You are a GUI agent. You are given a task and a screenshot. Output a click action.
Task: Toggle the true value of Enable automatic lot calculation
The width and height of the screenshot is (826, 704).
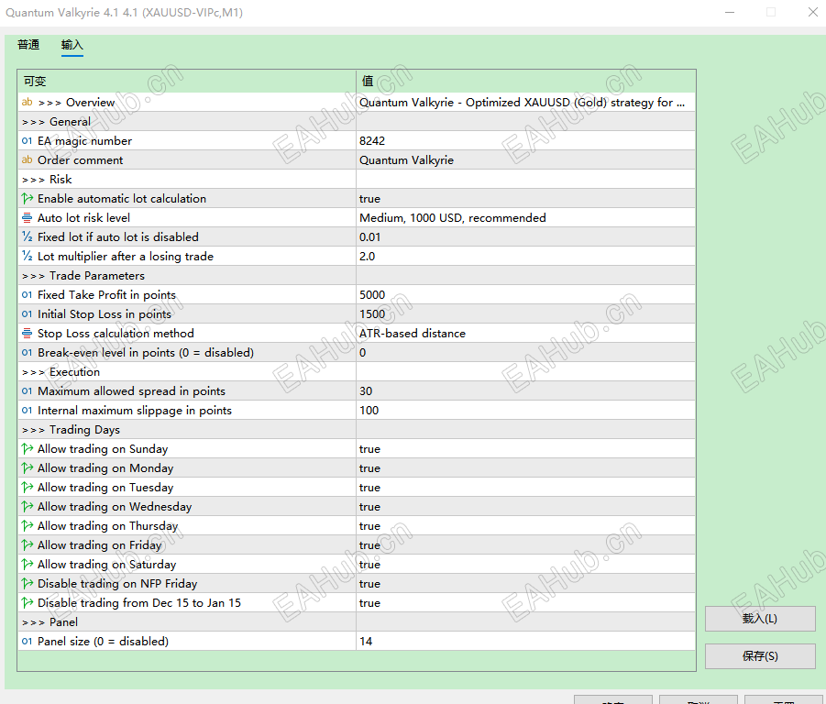pyautogui.click(x=525, y=199)
